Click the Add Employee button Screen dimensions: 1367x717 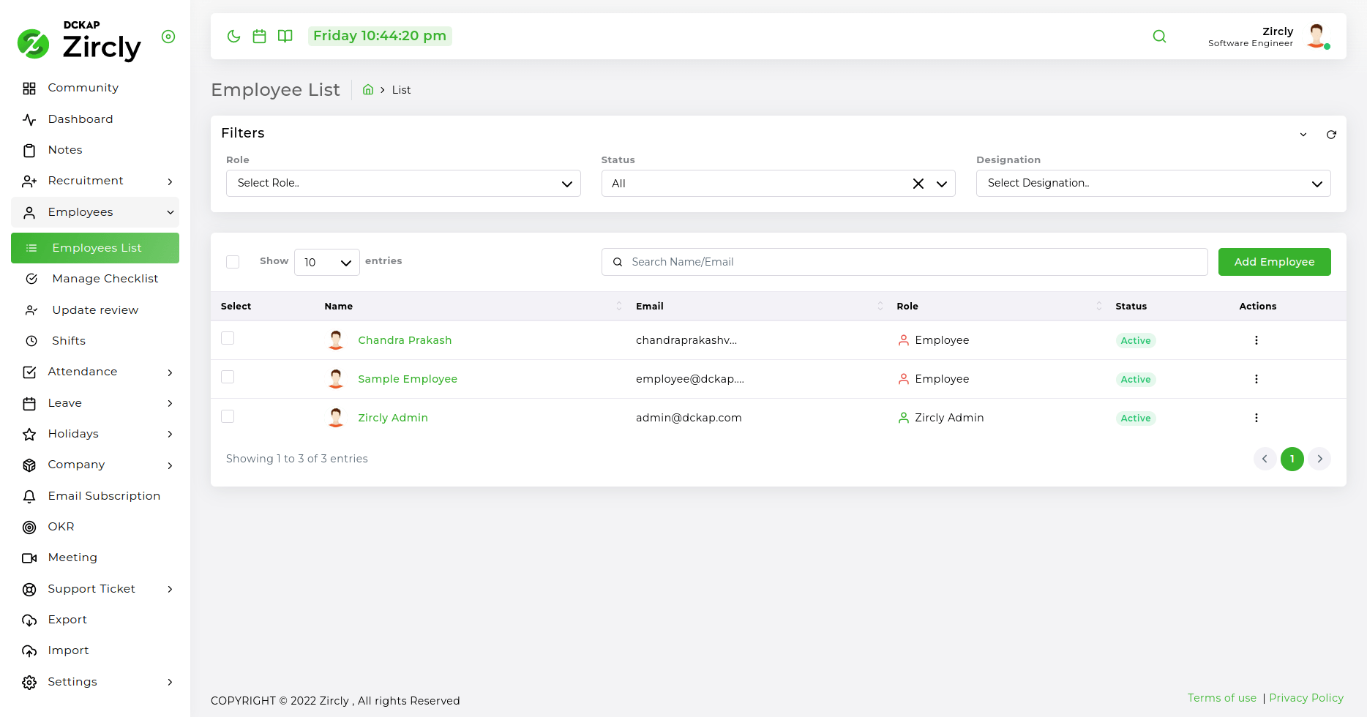[x=1274, y=262]
